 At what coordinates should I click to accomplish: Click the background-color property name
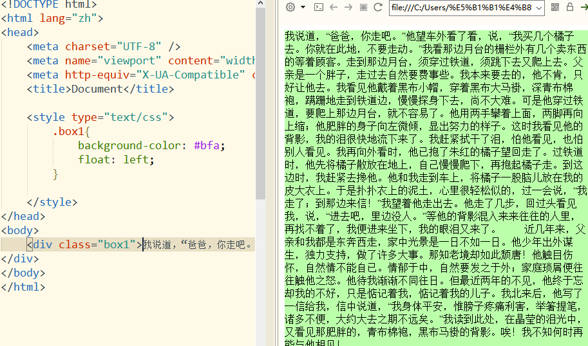point(129,145)
